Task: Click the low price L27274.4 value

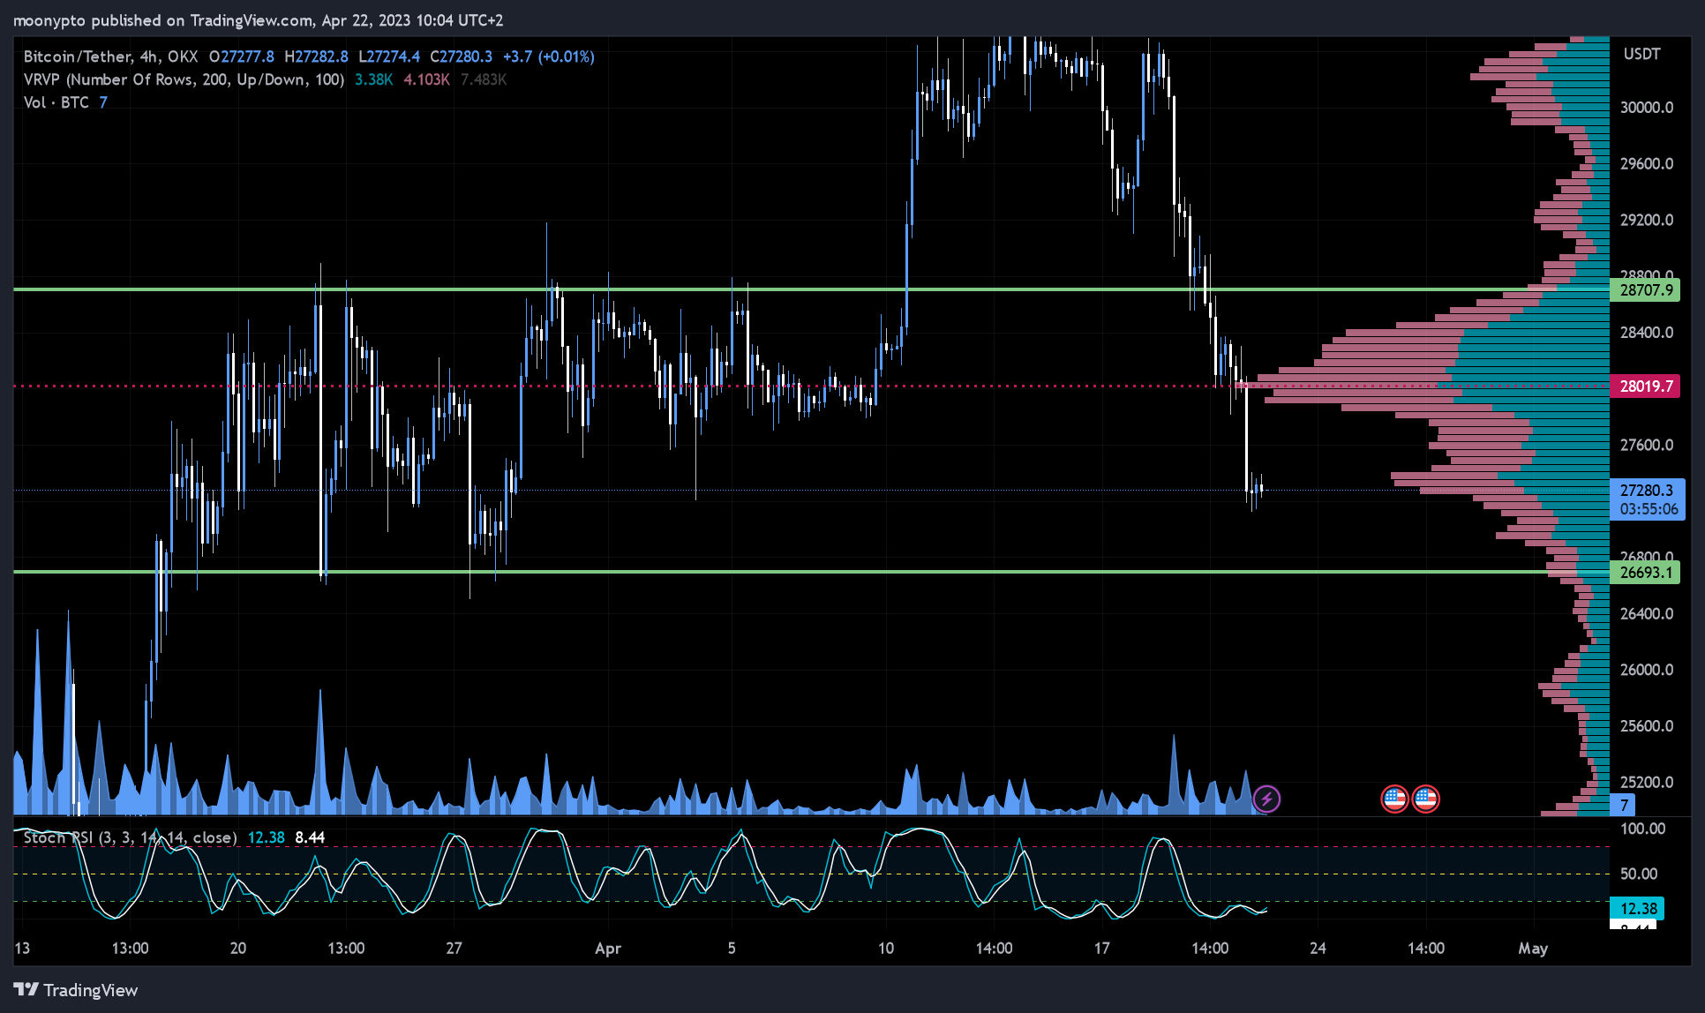Action: (x=389, y=56)
